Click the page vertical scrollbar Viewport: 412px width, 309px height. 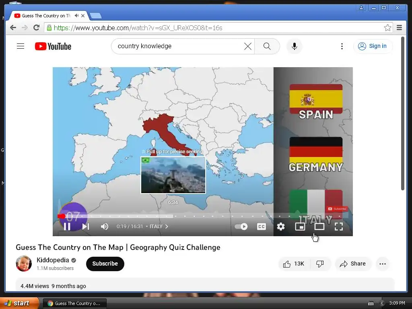(402, 113)
